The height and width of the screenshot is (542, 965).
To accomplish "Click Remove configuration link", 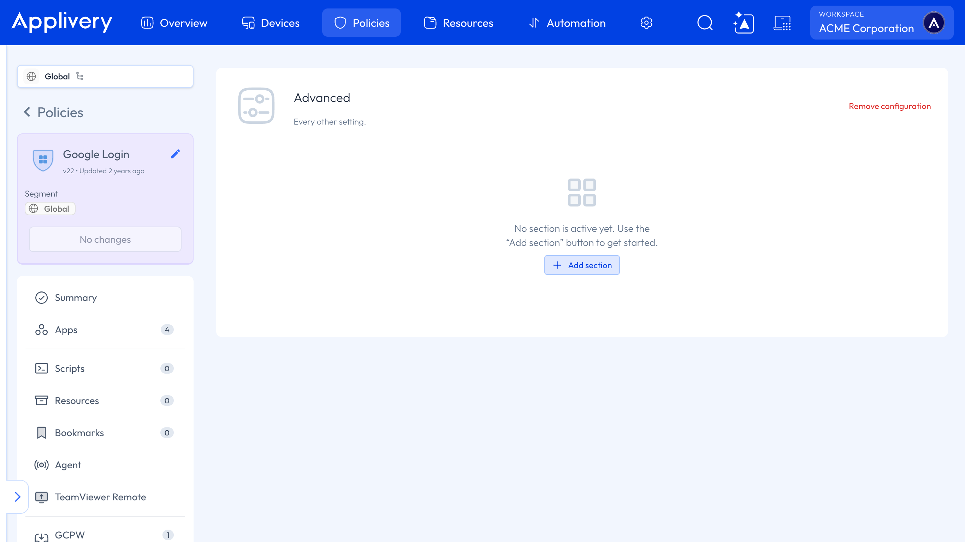I will [889, 106].
